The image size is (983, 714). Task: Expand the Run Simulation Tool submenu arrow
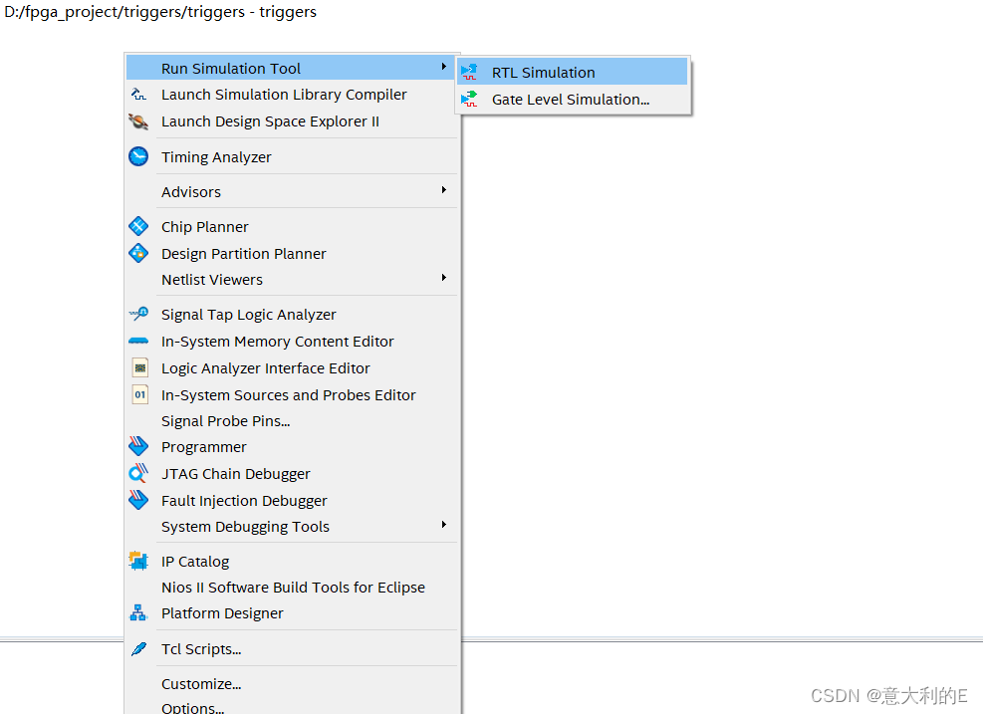click(444, 67)
